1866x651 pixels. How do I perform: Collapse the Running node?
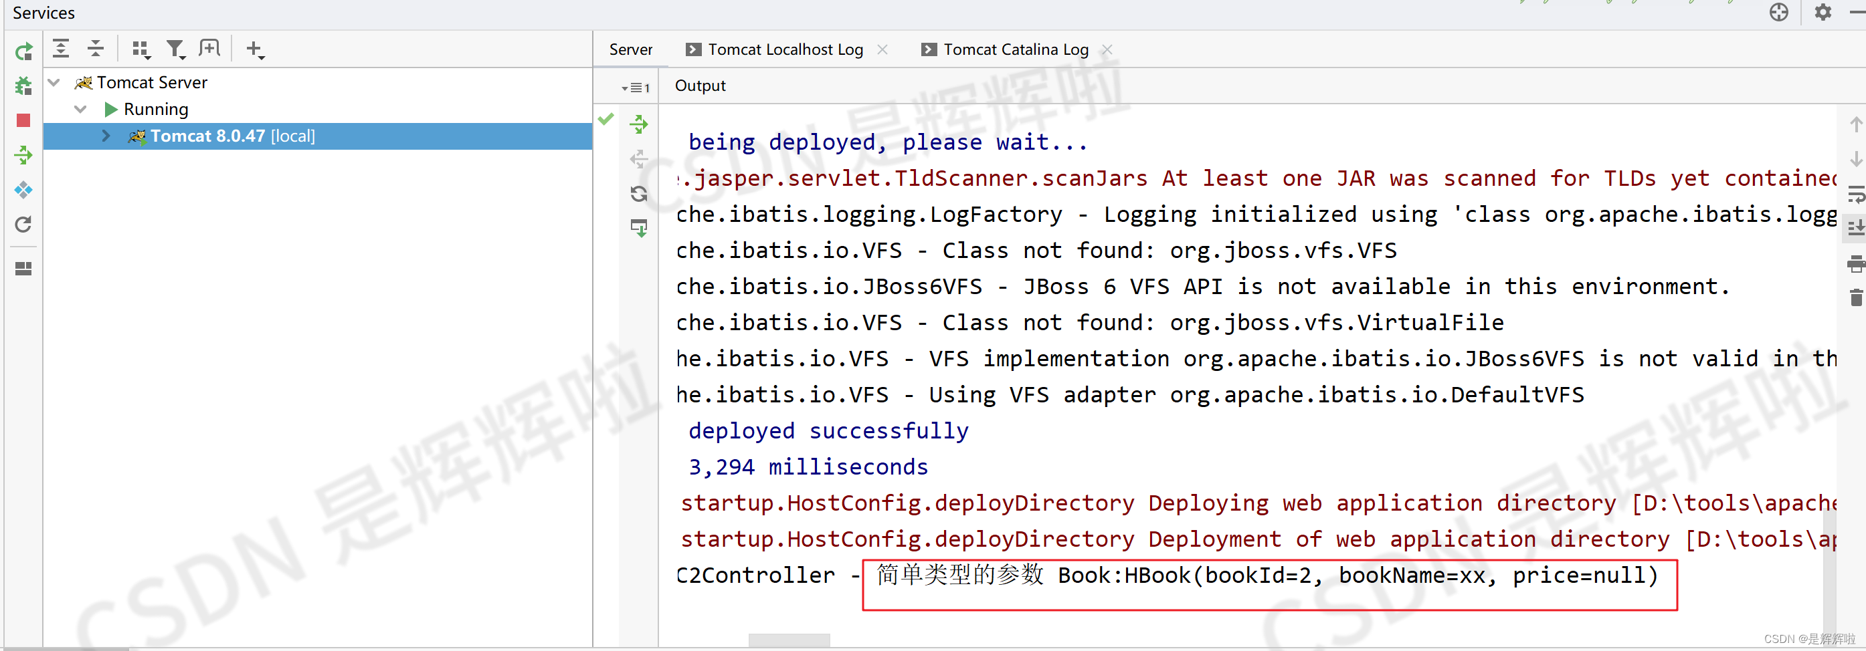tap(80, 108)
